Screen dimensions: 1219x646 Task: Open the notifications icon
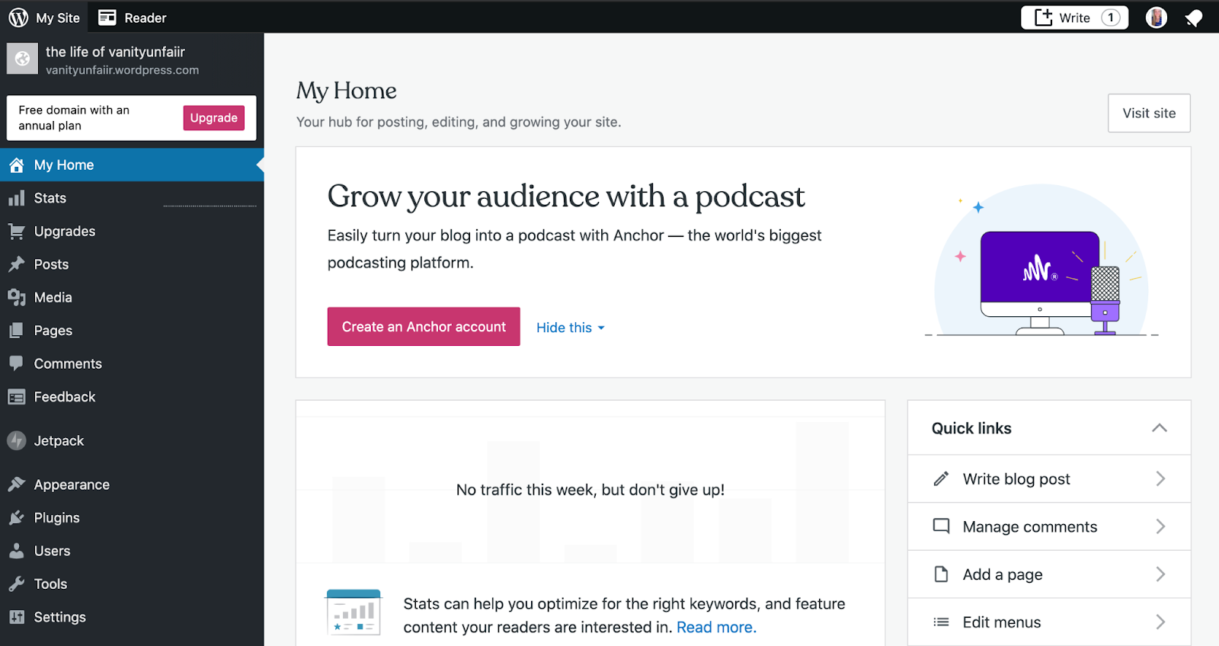pos(1194,18)
